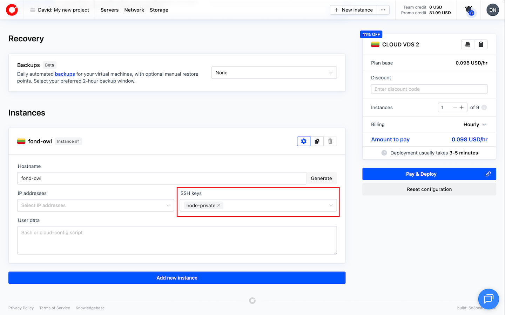Remove the node-private SSH key tag
The width and height of the screenshot is (505, 315).
pyautogui.click(x=219, y=205)
